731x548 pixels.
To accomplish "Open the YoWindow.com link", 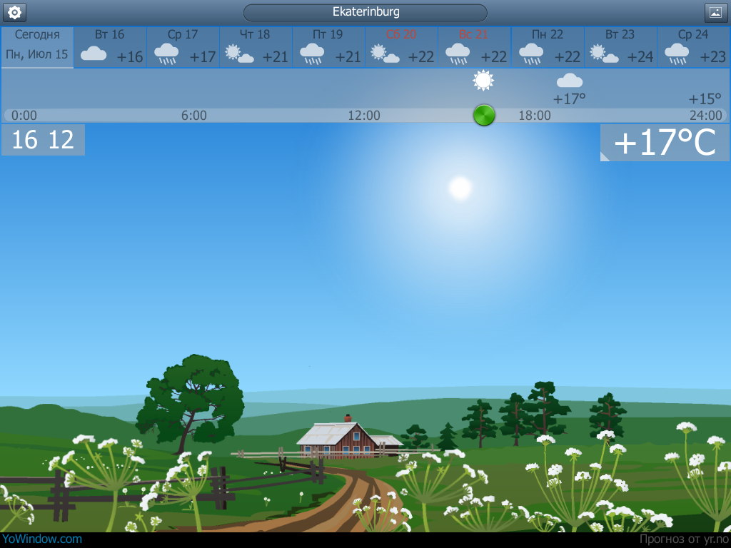I will (42, 539).
